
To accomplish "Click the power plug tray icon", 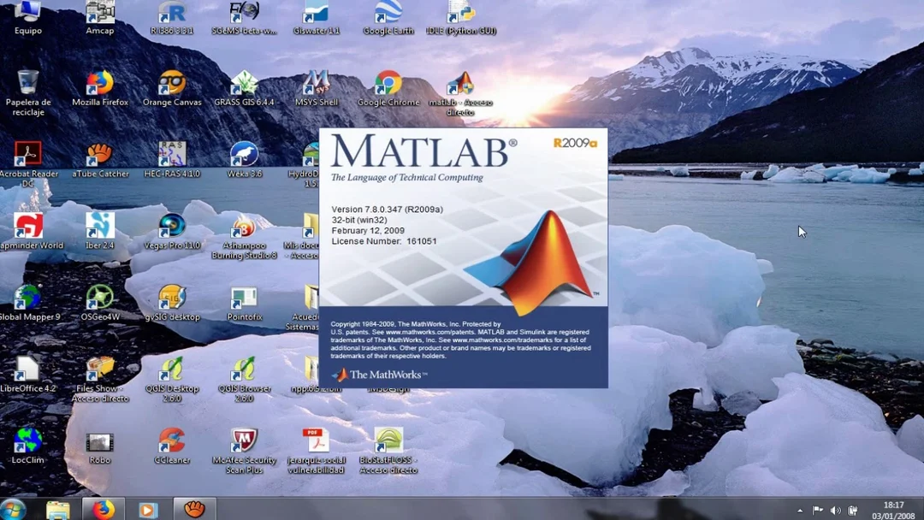I will [x=853, y=510].
